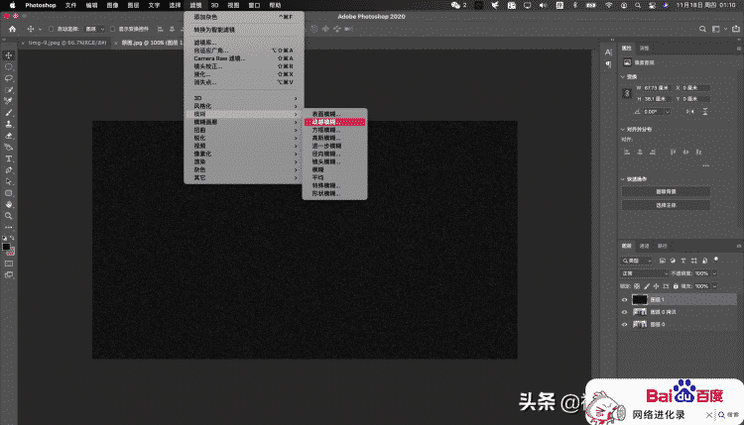Select the Move tool in the toolbox
This screenshot has width=744, height=425.
9,55
